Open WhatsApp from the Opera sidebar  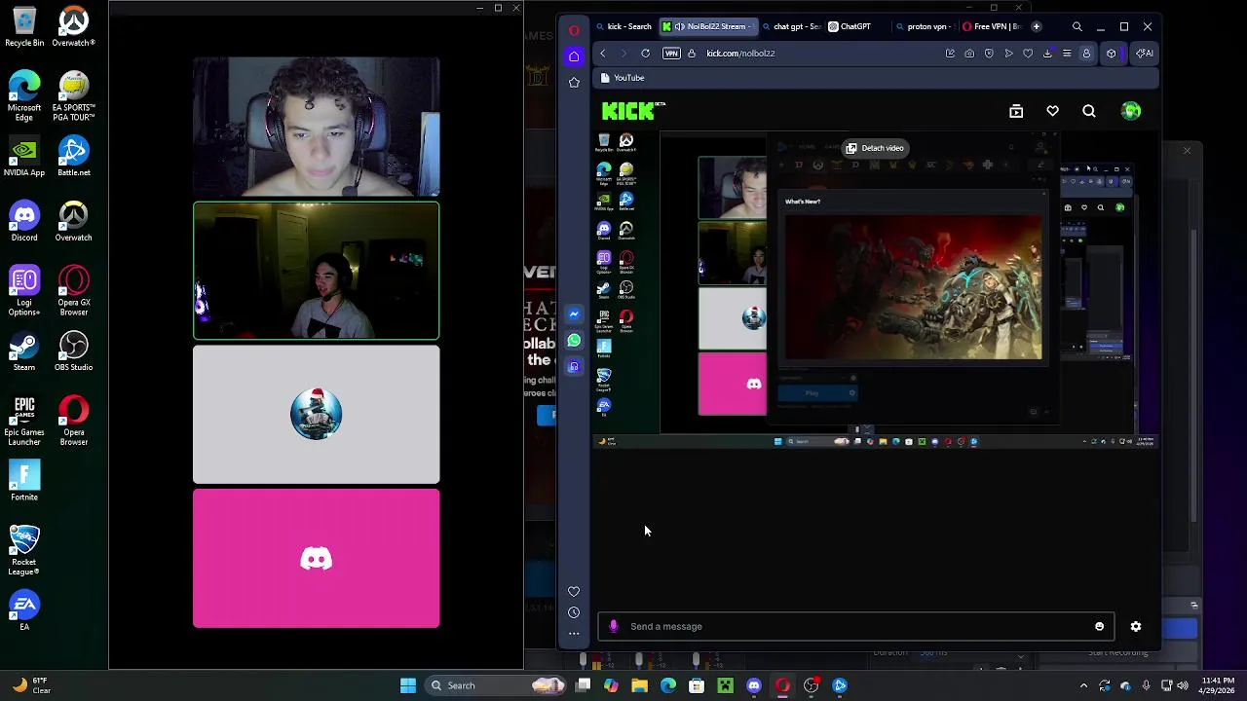click(574, 341)
